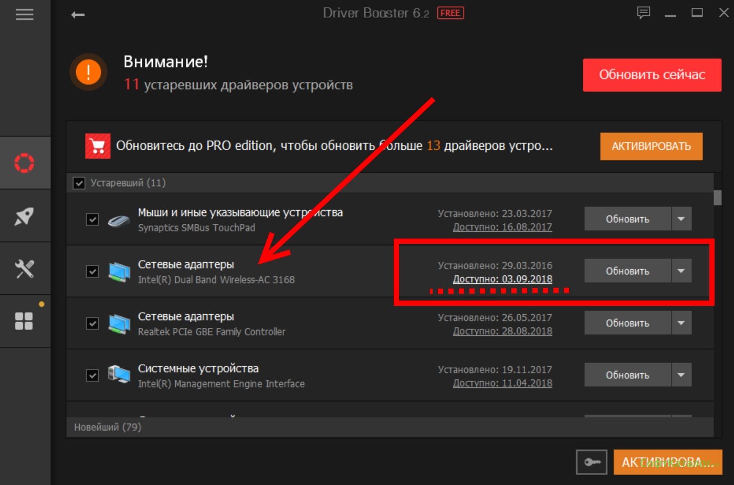Toggle the Устаревший (11) select-all checkbox
This screenshot has width=734, height=485.
(x=79, y=183)
